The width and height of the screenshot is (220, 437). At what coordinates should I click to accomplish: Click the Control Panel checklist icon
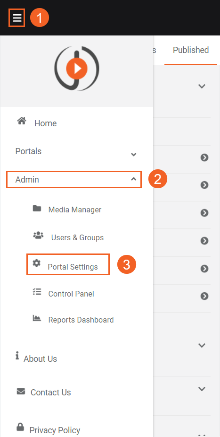point(37,291)
